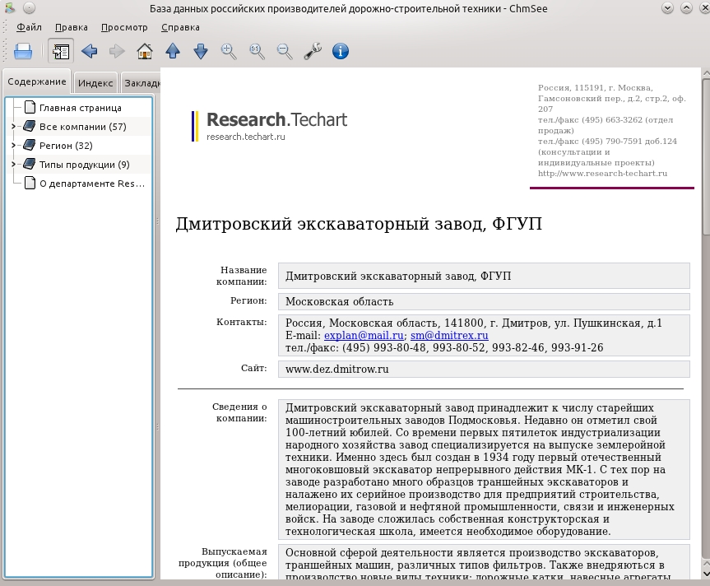The width and height of the screenshot is (710, 586).
Task: Click the explan@mail.ru email link
Action: (364, 336)
